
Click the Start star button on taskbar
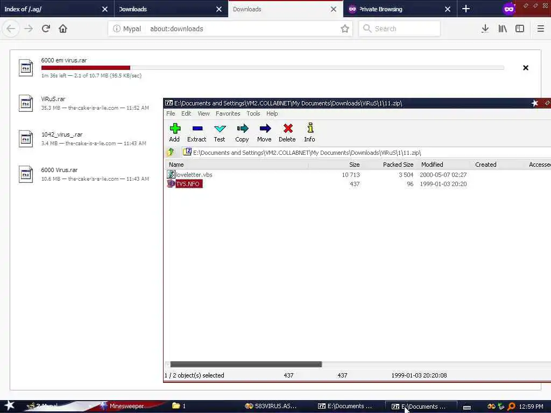tap(9, 405)
